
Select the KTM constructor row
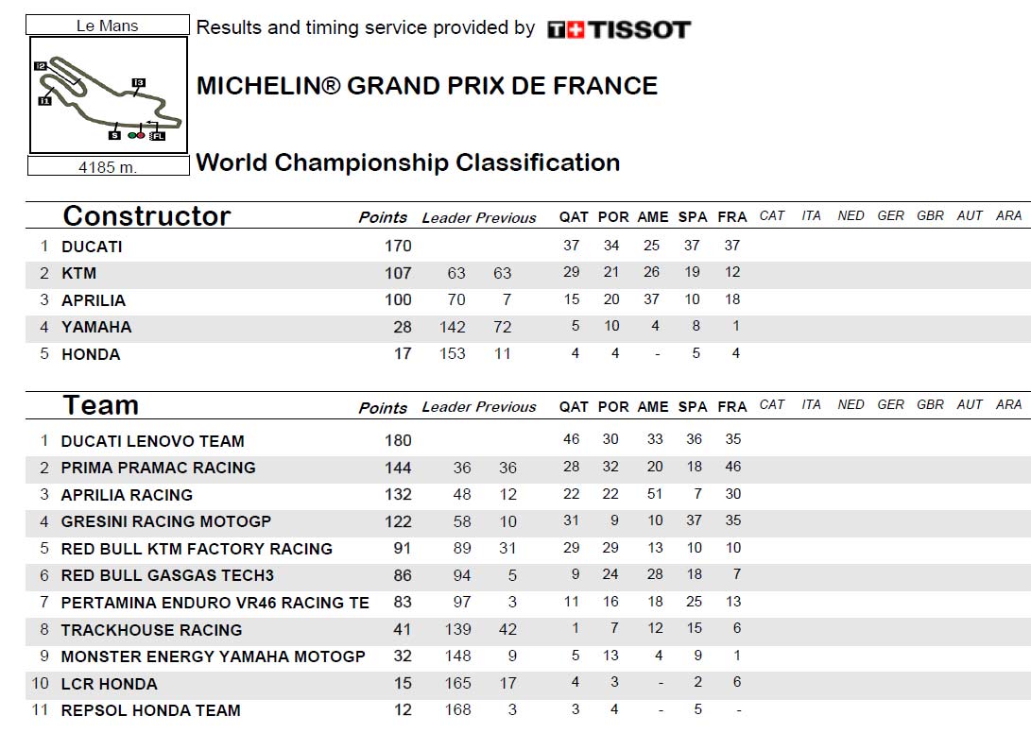[528, 273]
